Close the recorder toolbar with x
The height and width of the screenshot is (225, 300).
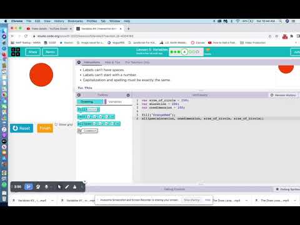click(x=84, y=182)
